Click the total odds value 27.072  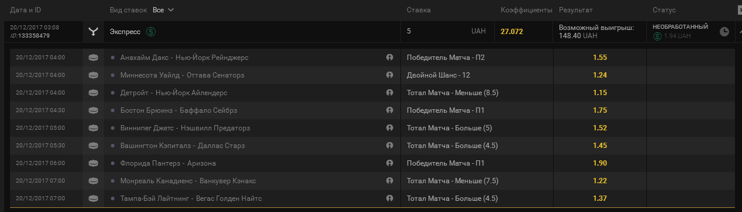tap(512, 32)
